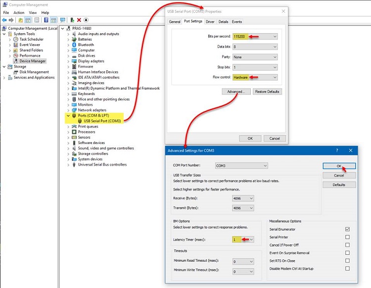Open the View menu
Screen dimensions: 371x288
(x=33, y=12)
